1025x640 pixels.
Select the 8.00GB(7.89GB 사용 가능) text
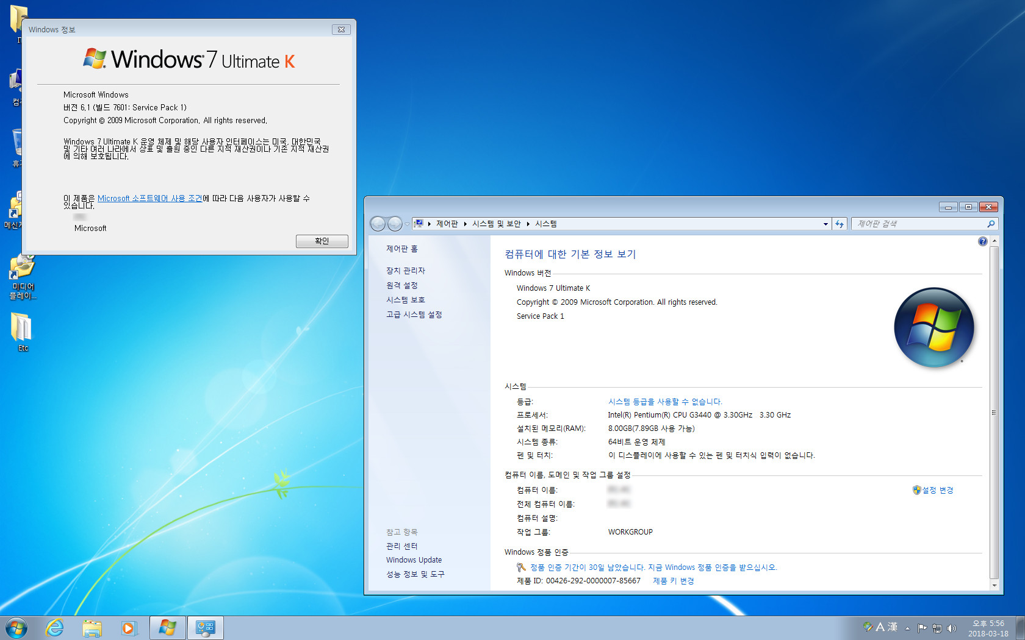[651, 428]
